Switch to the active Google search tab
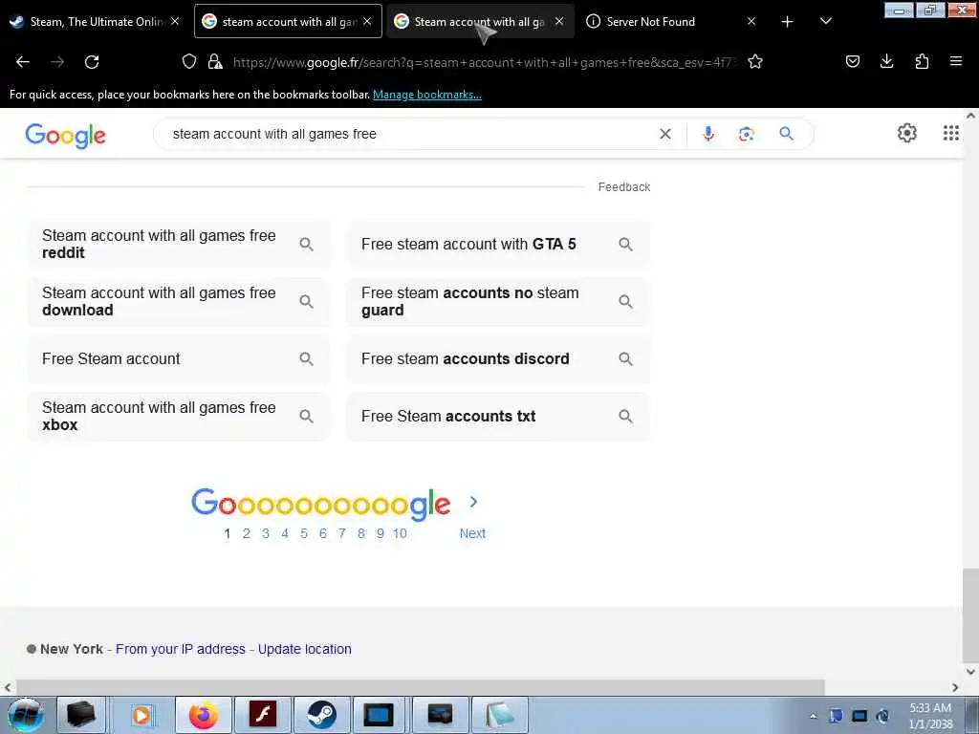The height and width of the screenshot is (734, 979). 287,22
